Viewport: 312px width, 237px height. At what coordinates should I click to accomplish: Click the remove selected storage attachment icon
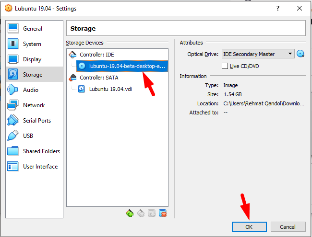pyautogui.click(x=163, y=213)
